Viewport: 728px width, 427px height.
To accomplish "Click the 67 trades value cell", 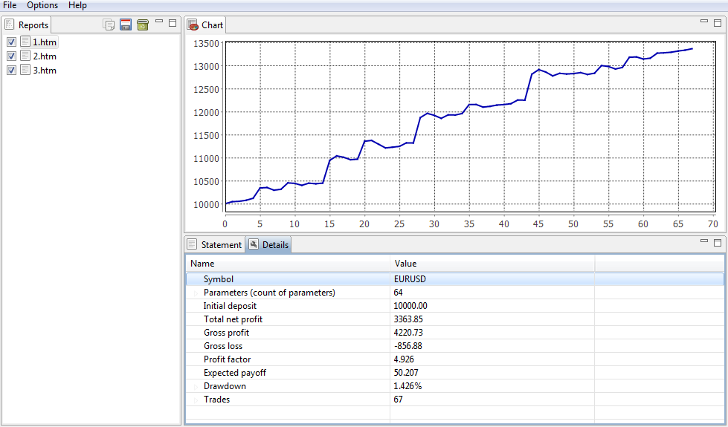I will pyautogui.click(x=492, y=400).
